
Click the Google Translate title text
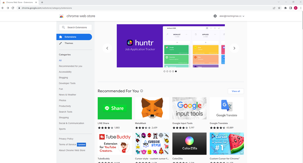[218, 123]
